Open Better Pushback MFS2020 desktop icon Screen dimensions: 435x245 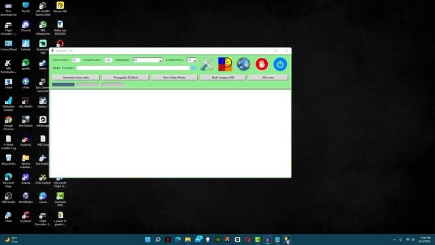click(x=60, y=28)
